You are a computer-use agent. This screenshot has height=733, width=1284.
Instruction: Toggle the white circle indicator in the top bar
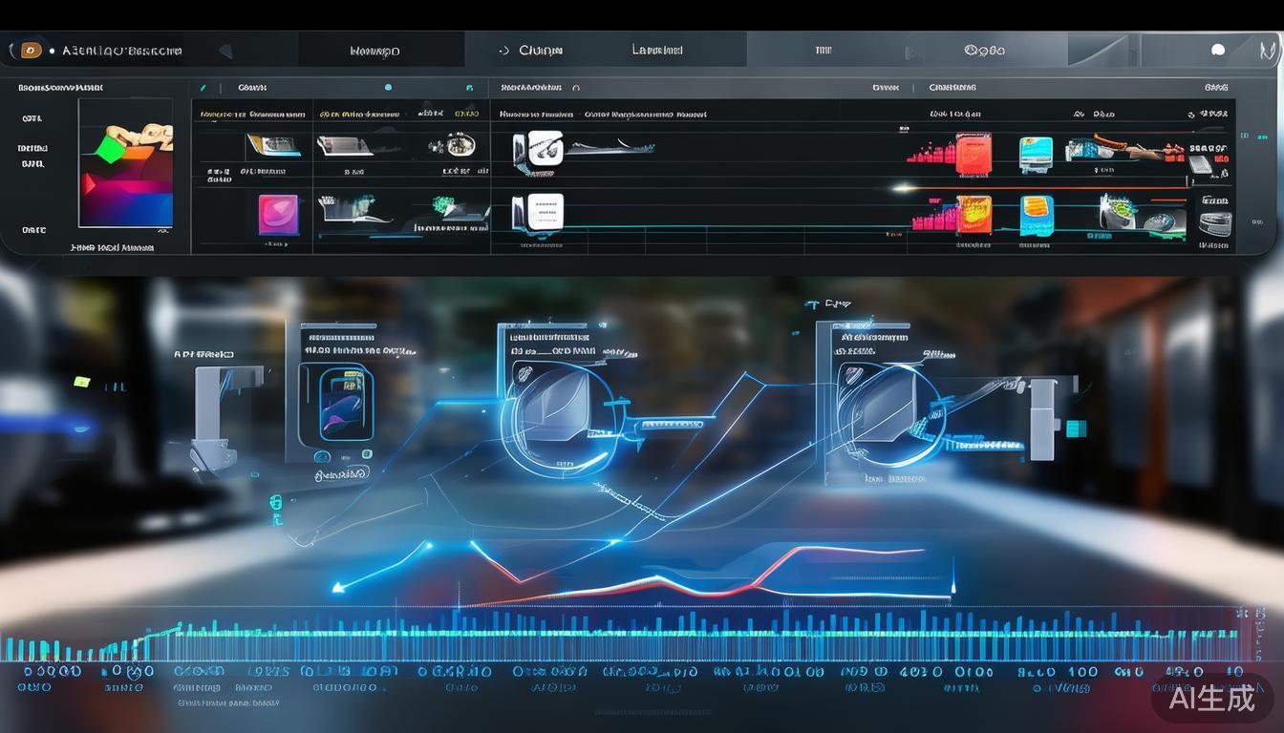tap(1217, 50)
